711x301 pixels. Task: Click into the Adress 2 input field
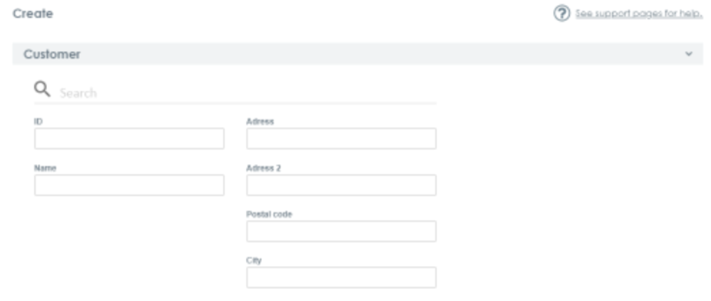click(x=342, y=185)
